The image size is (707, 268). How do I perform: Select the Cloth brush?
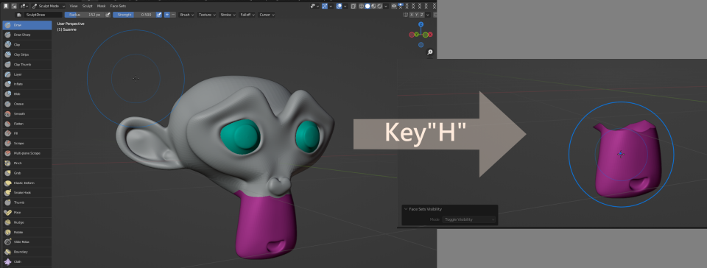tap(27, 261)
